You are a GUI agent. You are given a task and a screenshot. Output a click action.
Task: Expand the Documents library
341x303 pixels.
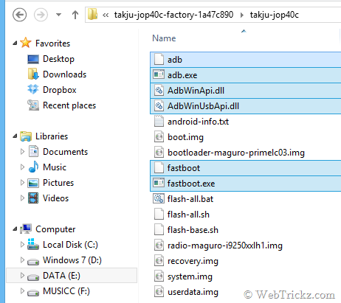point(22,152)
